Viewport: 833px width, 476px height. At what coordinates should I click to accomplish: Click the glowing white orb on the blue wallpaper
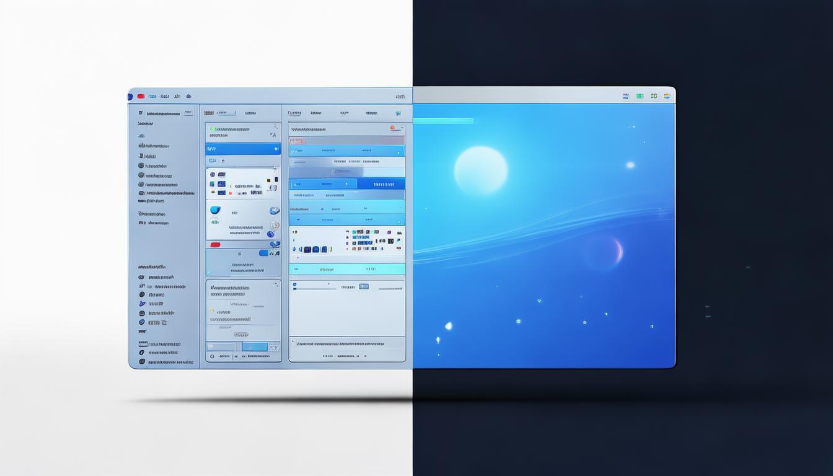(480, 170)
